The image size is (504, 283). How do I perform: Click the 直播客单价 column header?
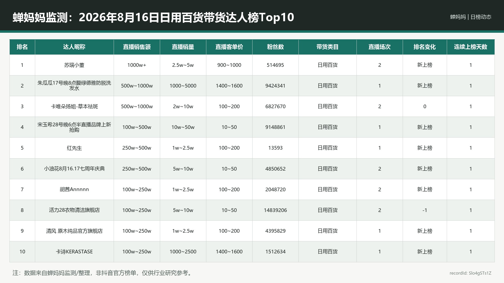coord(229,47)
